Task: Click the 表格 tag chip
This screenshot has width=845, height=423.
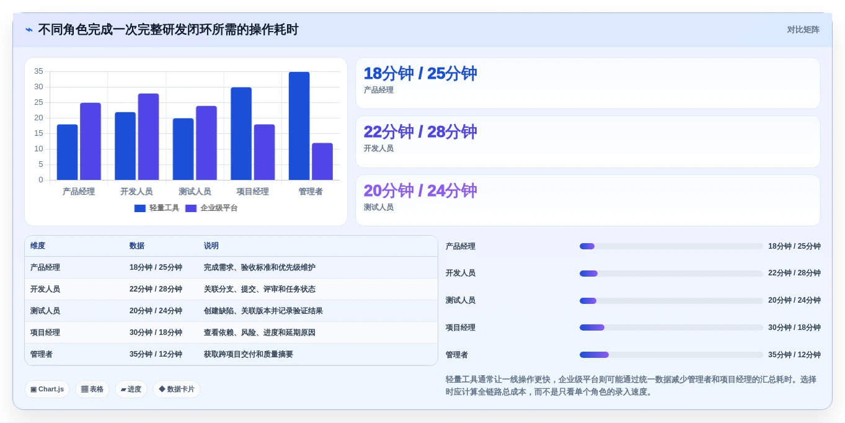Action: click(92, 389)
